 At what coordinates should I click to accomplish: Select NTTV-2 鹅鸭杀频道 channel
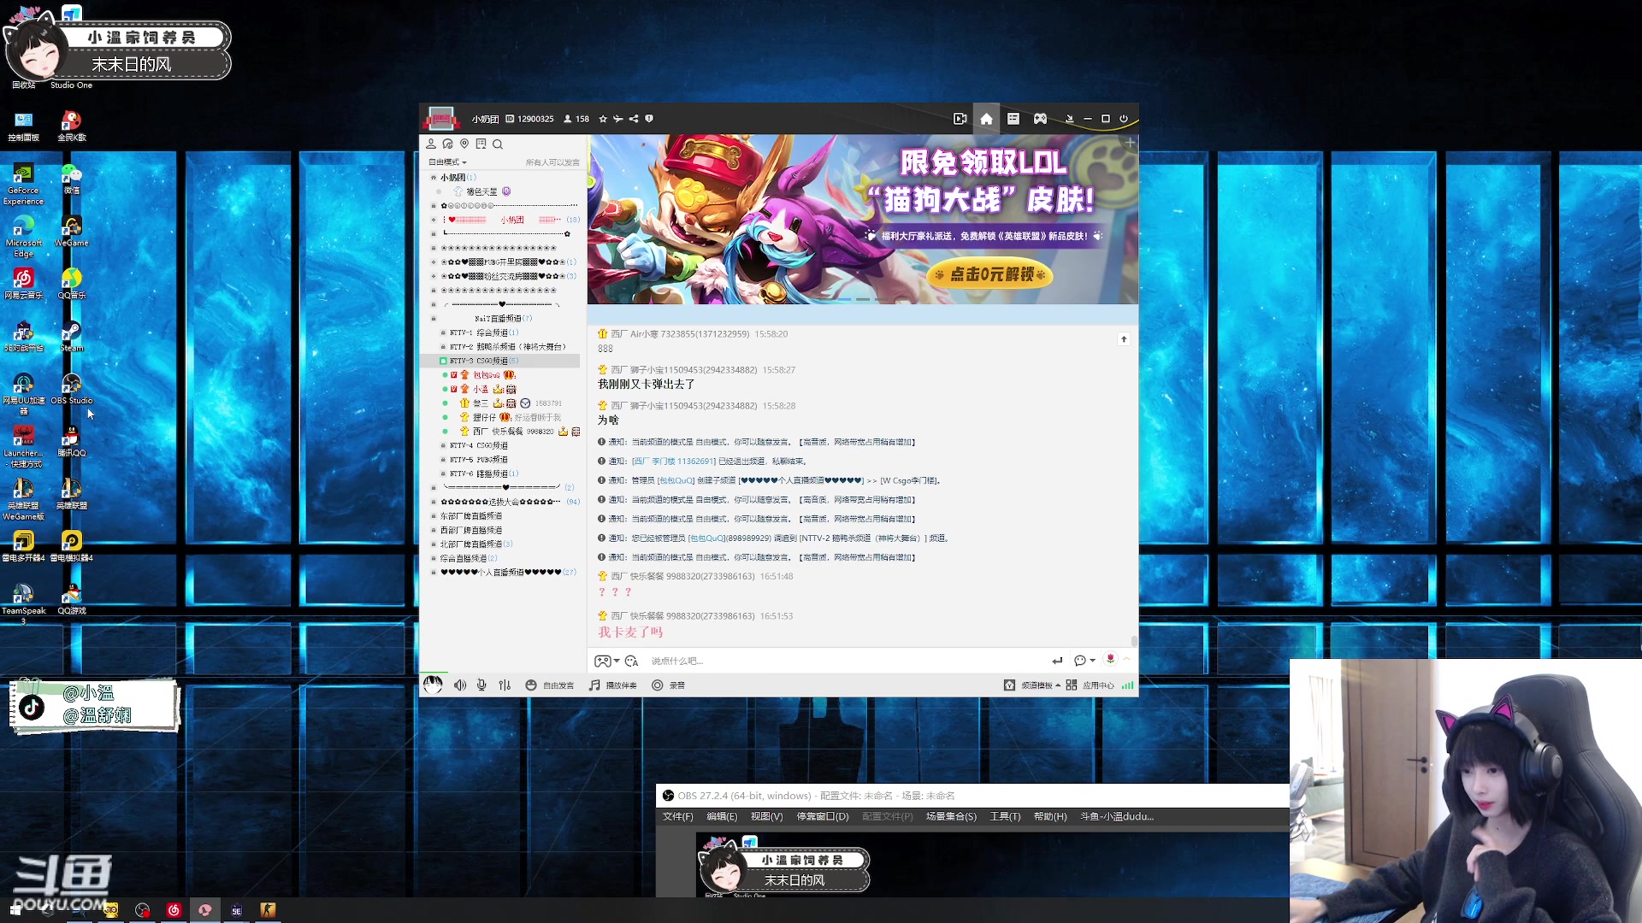[x=508, y=347]
